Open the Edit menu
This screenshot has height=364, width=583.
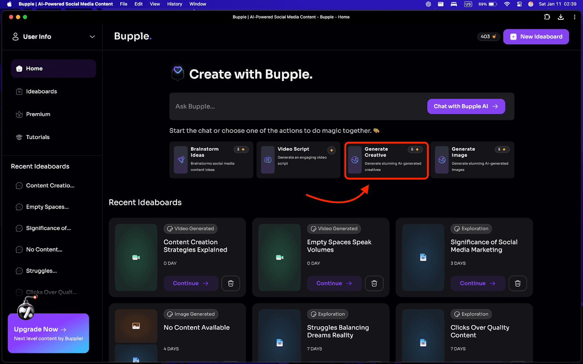(x=138, y=4)
